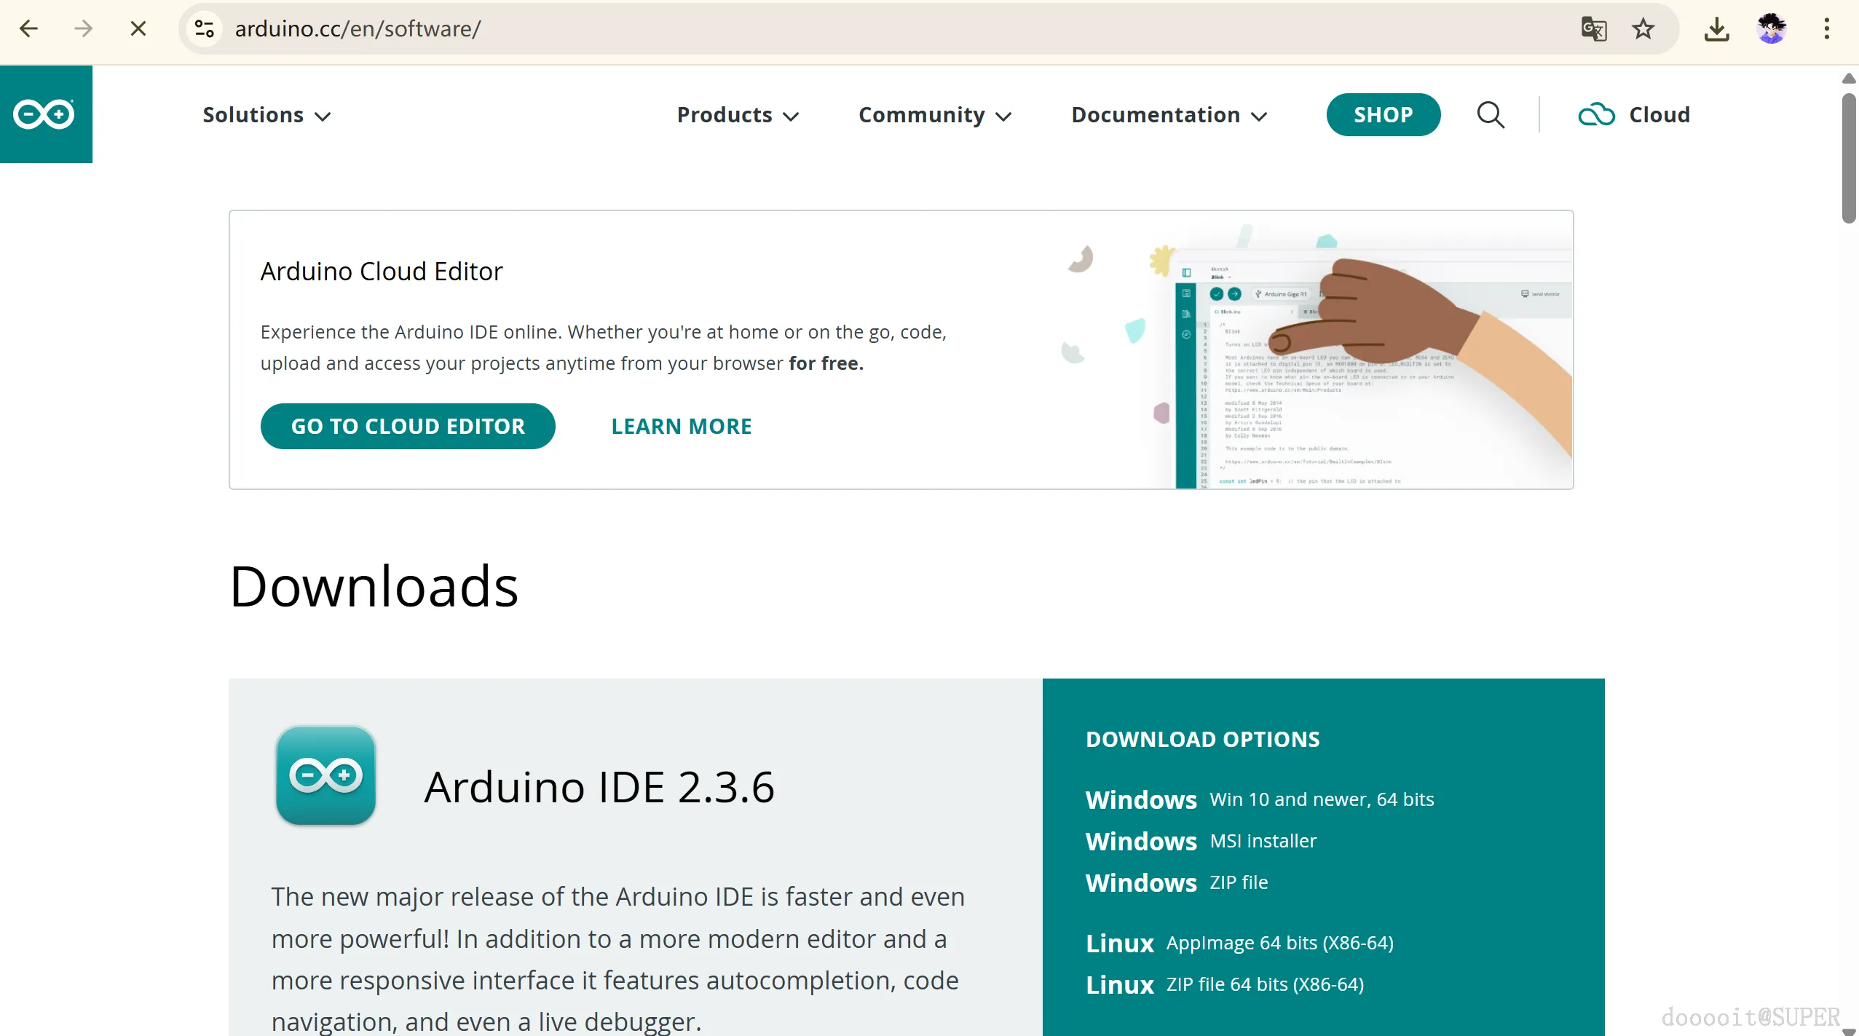Expand the Products dropdown menu
The height and width of the screenshot is (1036, 1859).
click(x=738, y=115)
